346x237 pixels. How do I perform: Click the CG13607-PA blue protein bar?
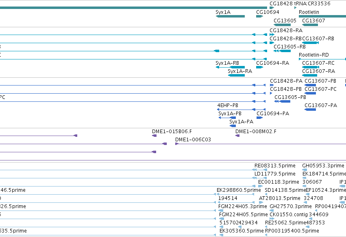310,110
